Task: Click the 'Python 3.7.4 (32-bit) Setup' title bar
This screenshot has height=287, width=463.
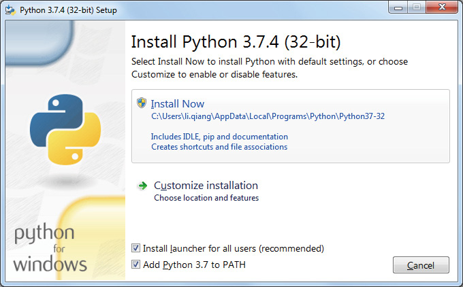Action: click(x=68, y=10)
